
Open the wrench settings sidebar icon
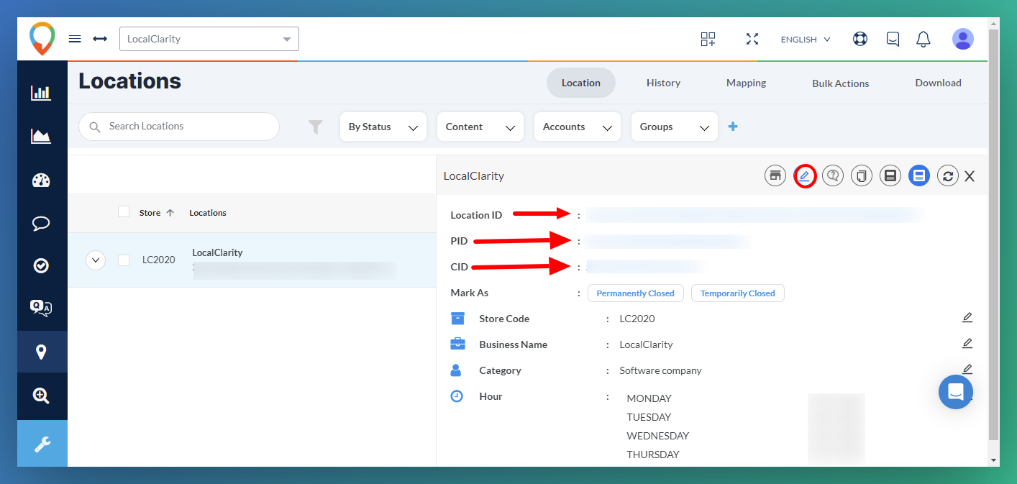click(42, 444)
